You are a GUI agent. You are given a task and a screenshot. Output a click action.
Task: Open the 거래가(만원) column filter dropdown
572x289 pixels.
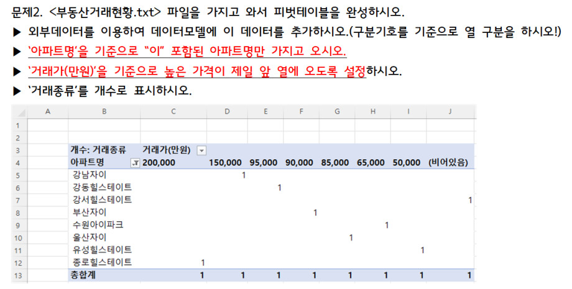tap(201, 150)
